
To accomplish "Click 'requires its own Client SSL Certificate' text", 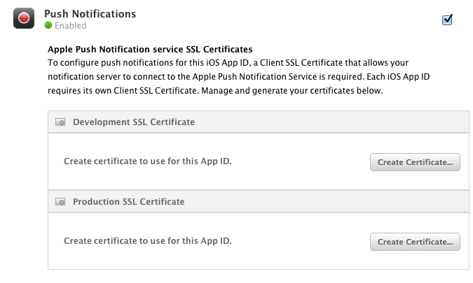I will click(123, 91).
